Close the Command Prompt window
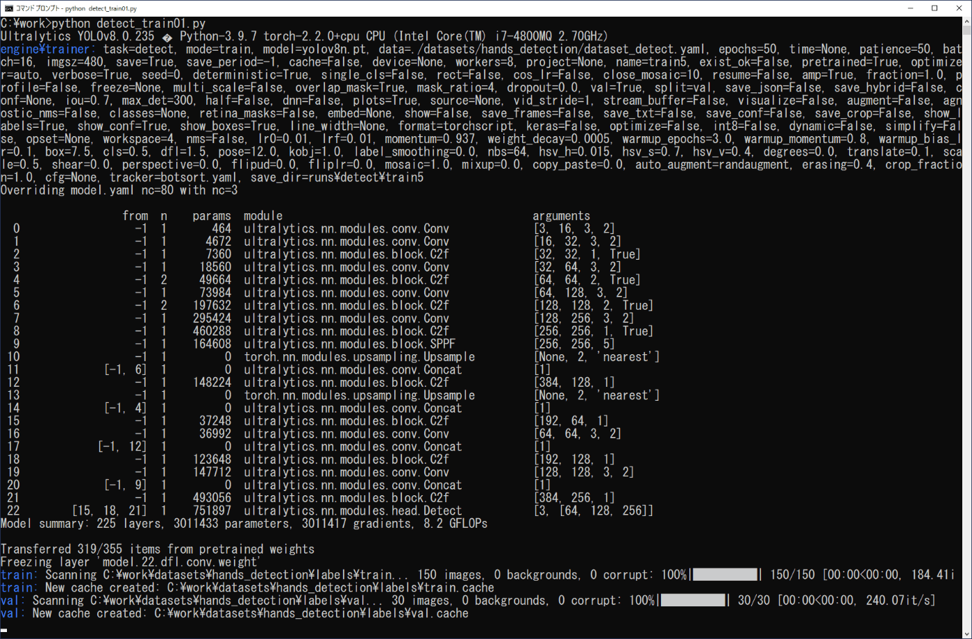Viewport: 972px width, 639px height. click(959, 8)
